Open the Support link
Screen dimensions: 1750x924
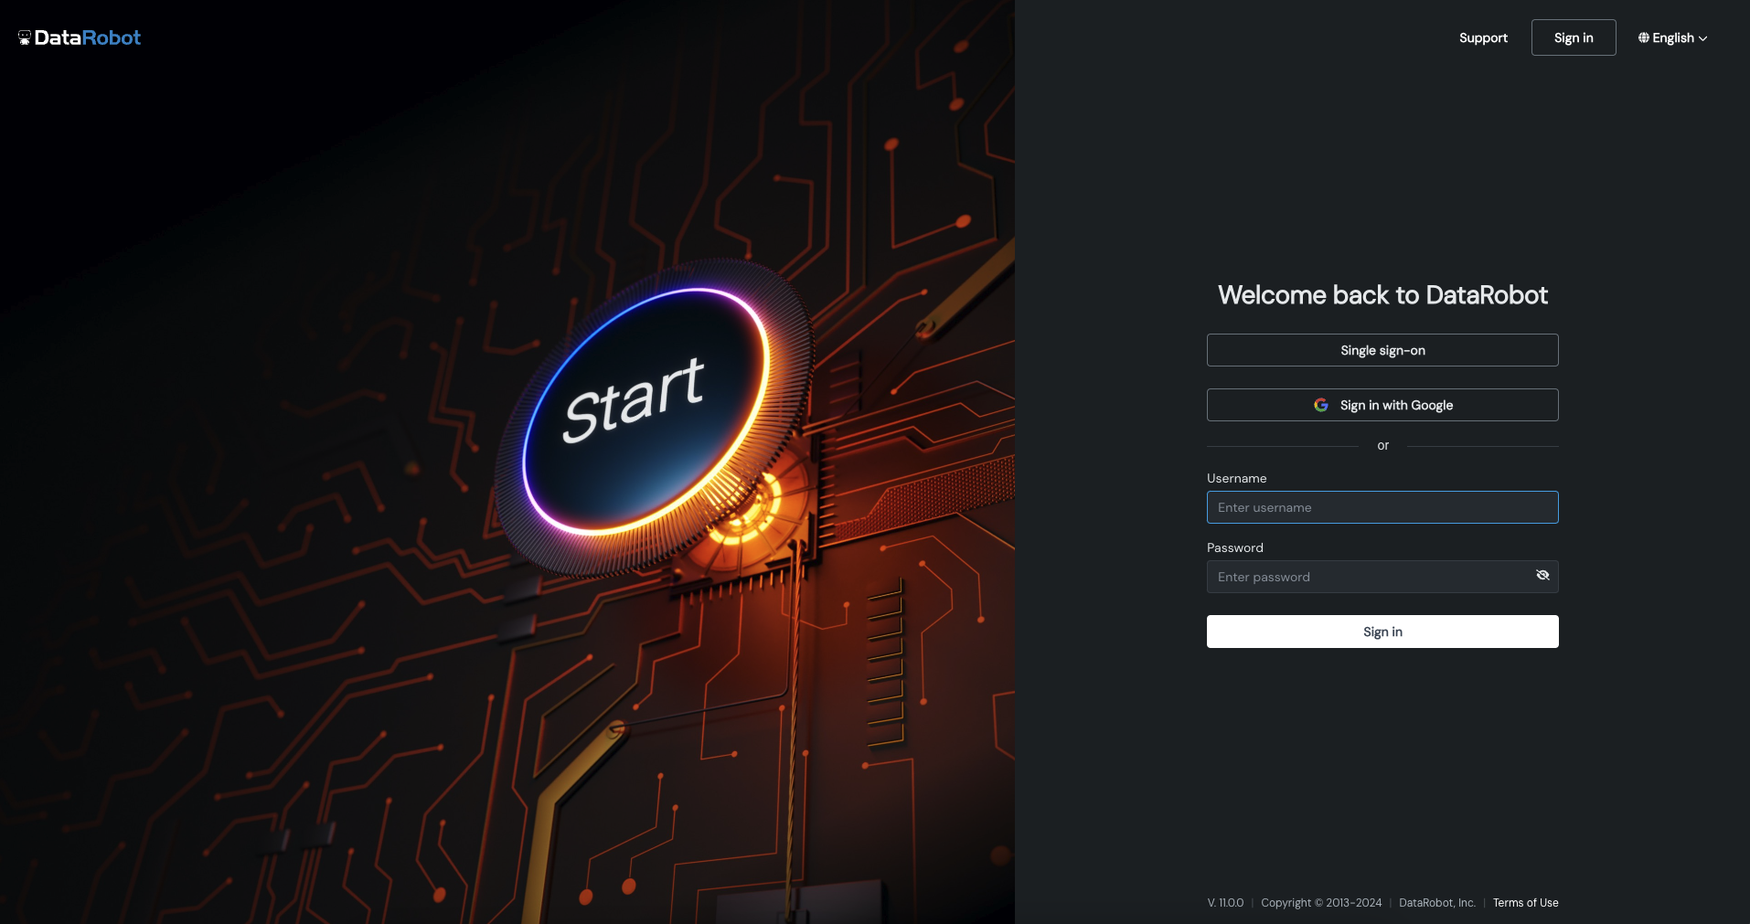point(1483,37)
